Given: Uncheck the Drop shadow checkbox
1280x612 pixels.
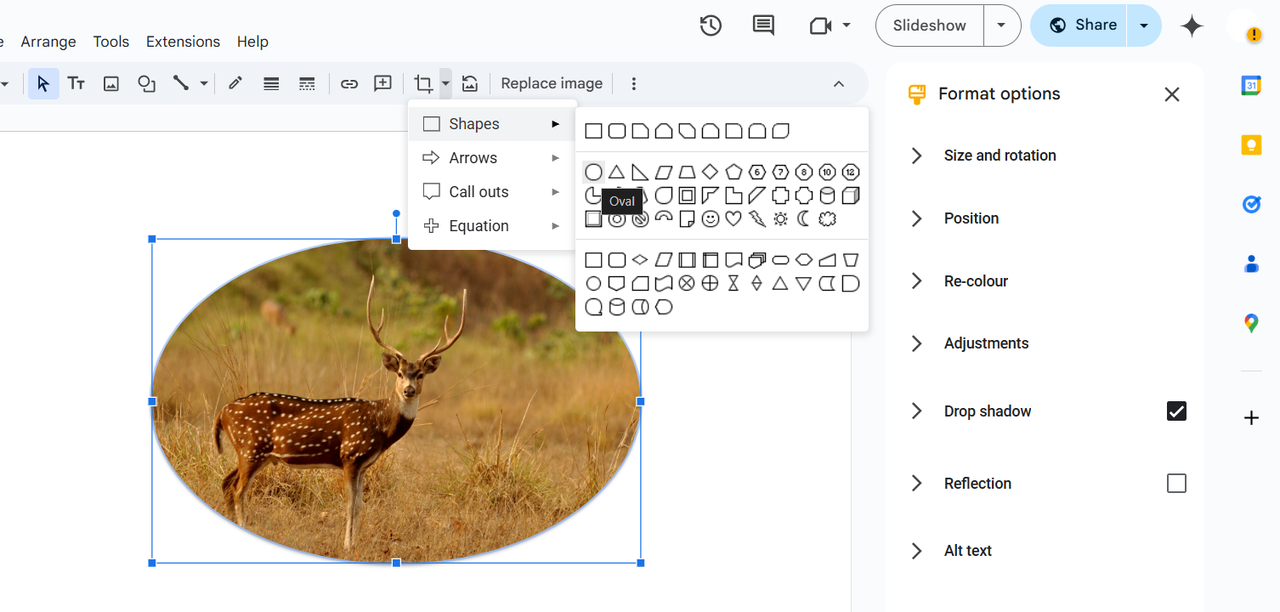Looking at the screenshot, I should 1176,411.
